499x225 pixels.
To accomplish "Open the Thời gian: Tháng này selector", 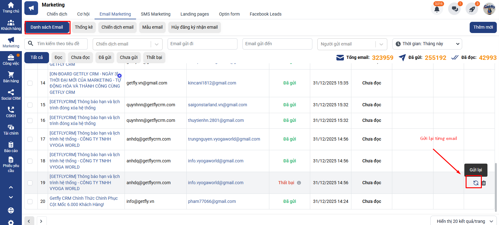I will coord(427,44).
